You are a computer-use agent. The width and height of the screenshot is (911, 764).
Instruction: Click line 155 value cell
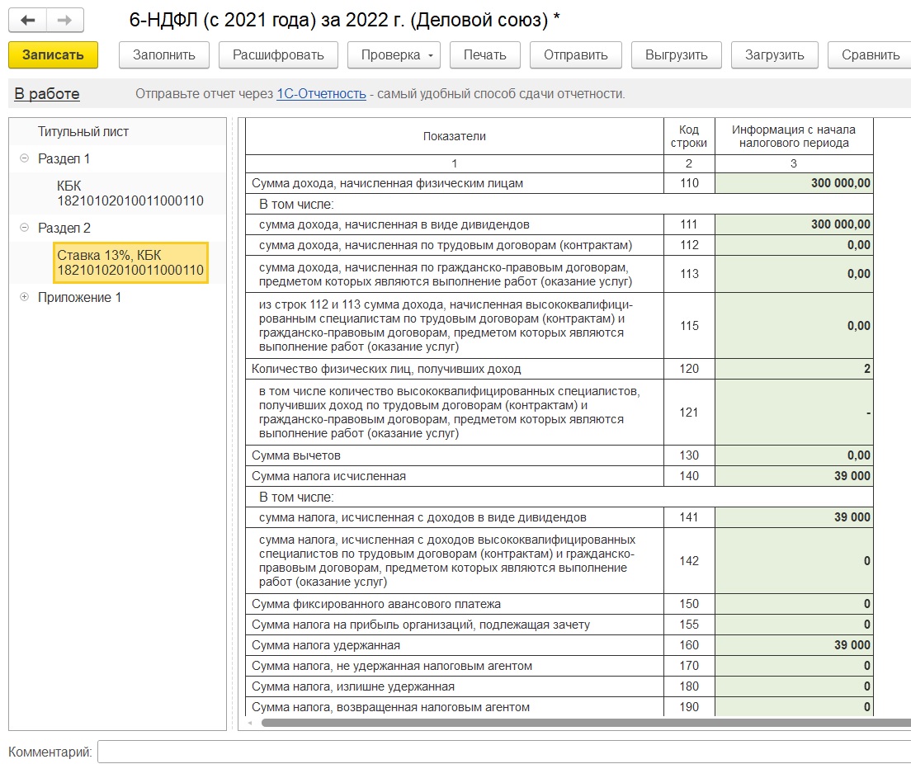pyautogui.click(x=794, y=625)
